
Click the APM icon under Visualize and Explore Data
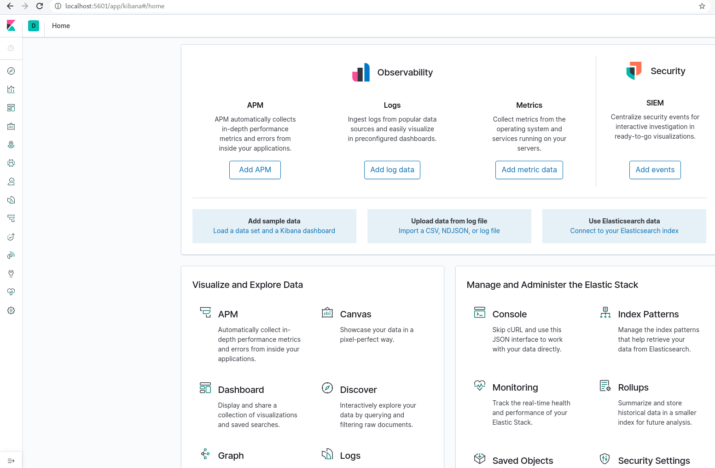(205, 312)
